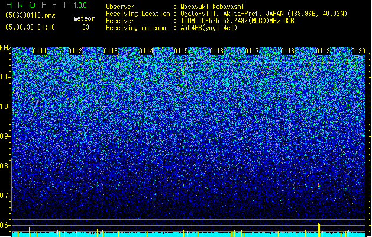Select the ICOM IC-575 receiver text
This screenshot has height=237, width=372.
pyautogui.click(x=237, y=21)
